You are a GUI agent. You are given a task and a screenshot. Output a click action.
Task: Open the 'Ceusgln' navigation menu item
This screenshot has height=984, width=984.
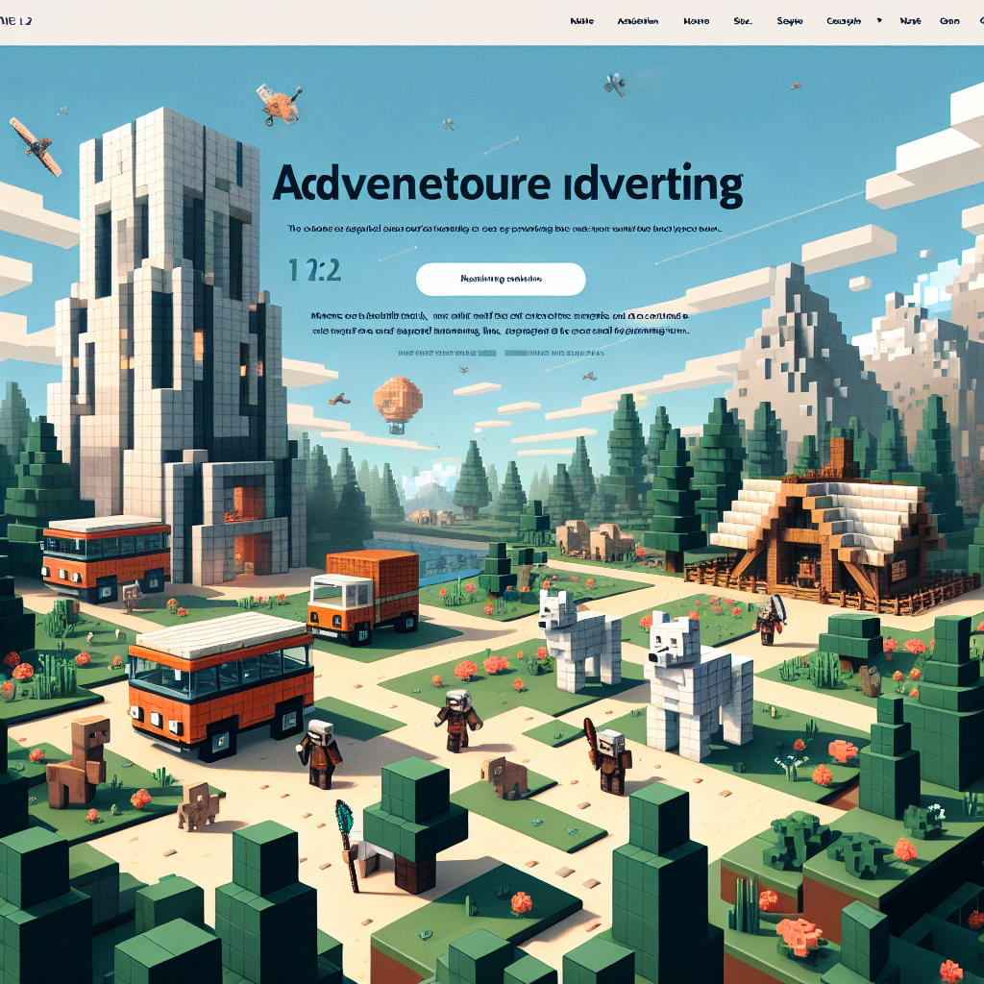click(x=843, y=20)
